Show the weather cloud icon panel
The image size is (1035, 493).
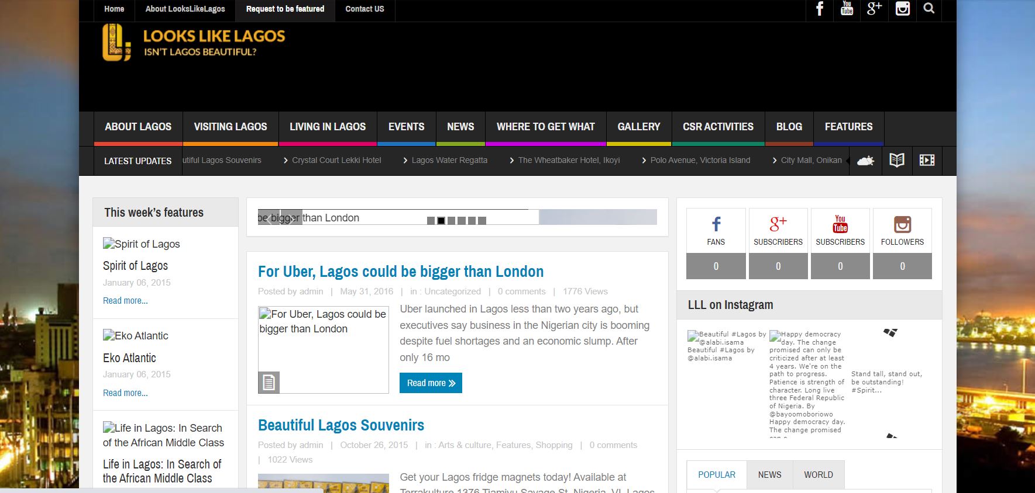click(x=865, y=161)
